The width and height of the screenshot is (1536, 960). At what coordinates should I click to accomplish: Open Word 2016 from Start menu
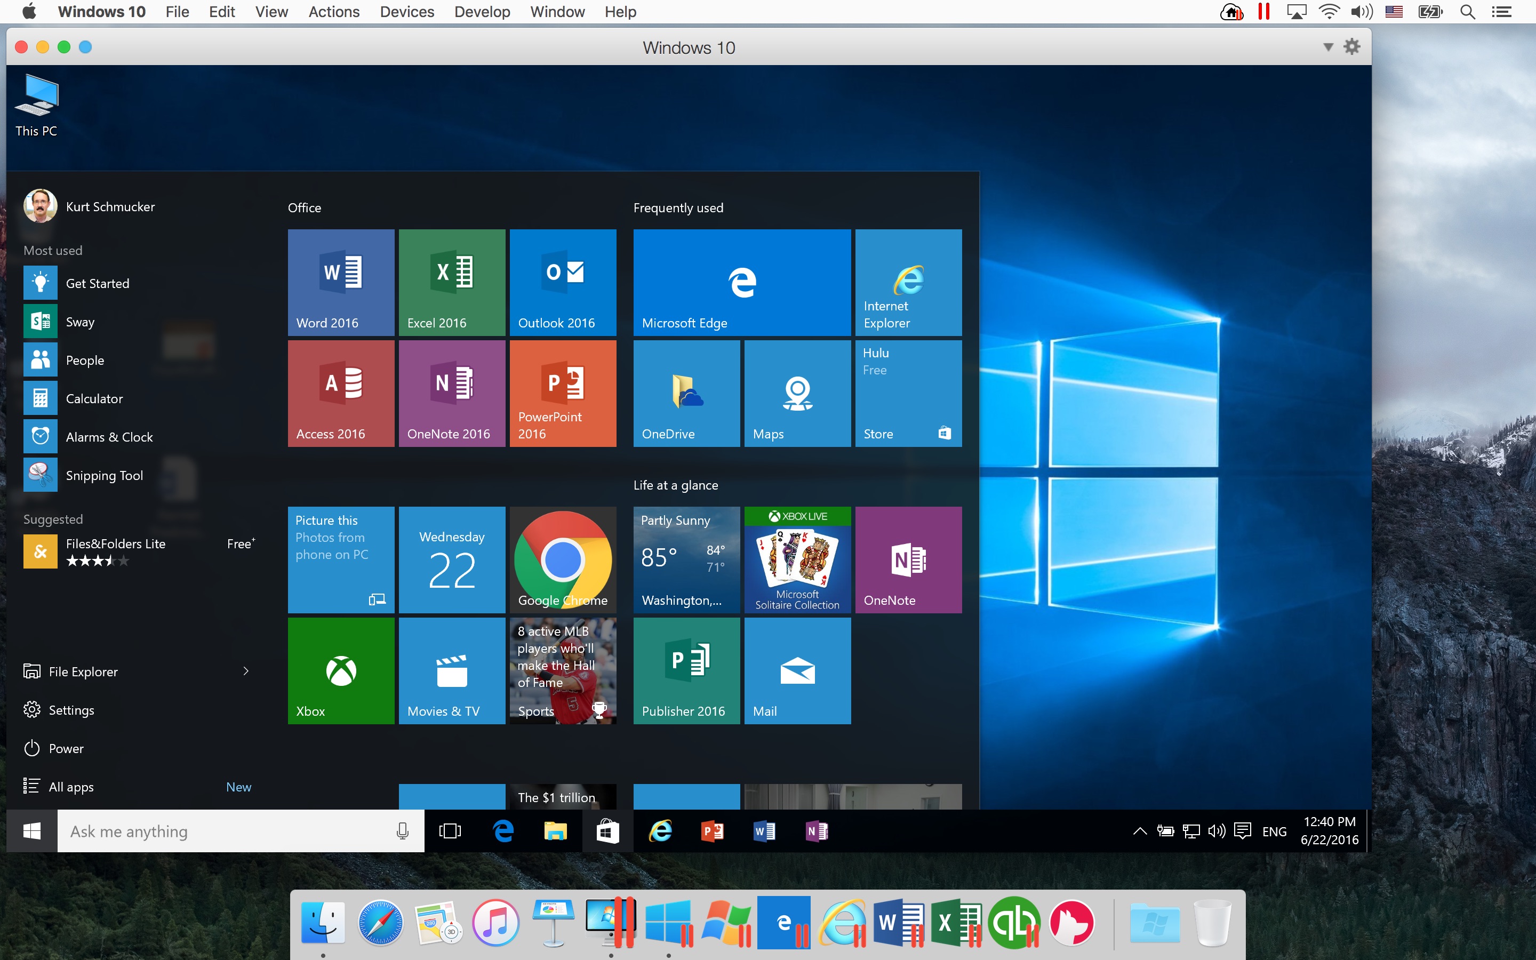tap(340, 280)
